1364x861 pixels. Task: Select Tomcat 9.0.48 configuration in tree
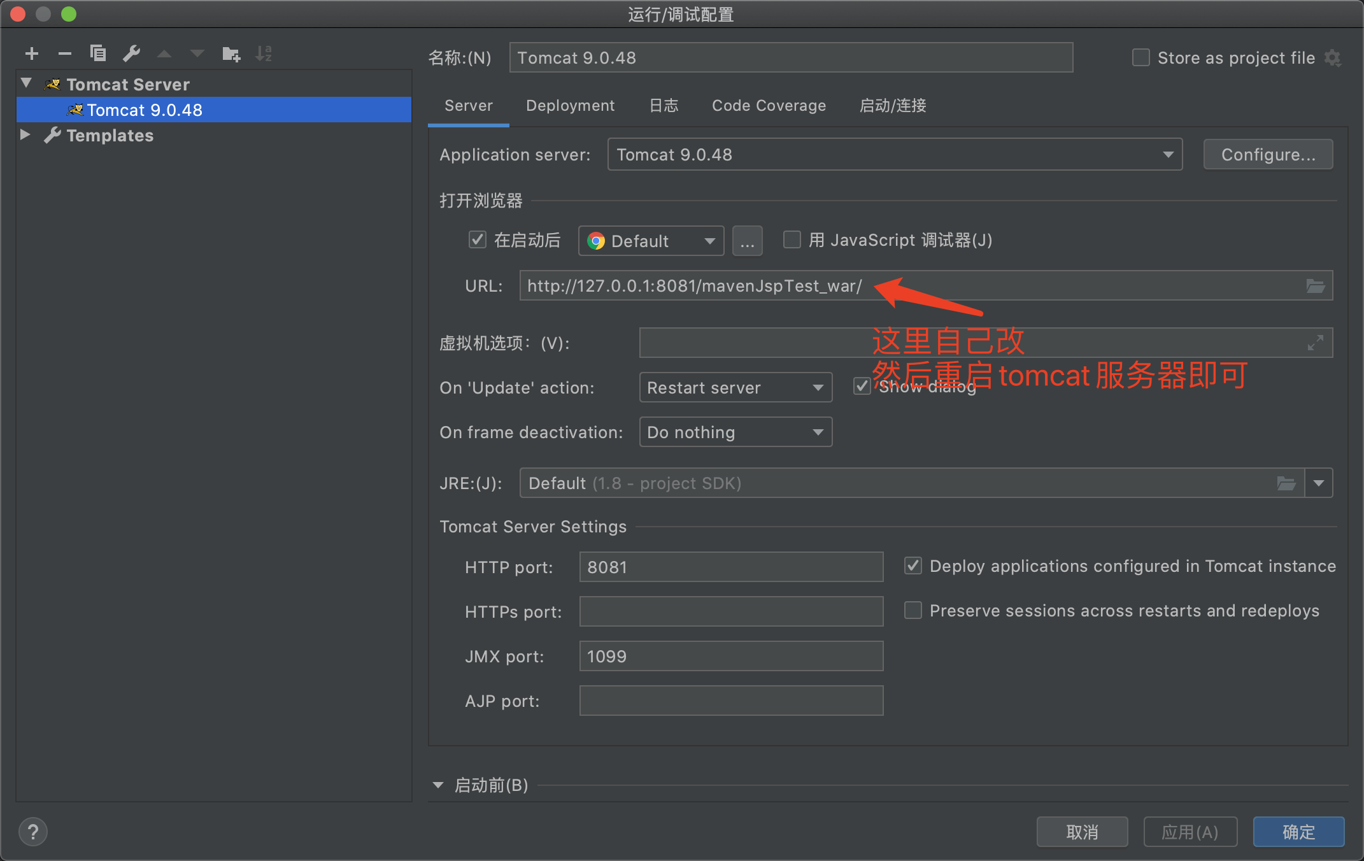[214, 110]
